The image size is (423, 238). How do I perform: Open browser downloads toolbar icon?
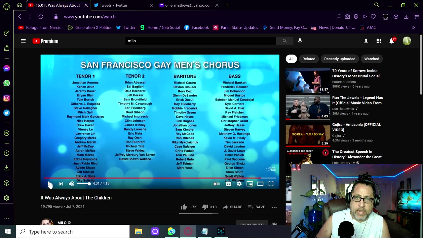tap(406, 17)
